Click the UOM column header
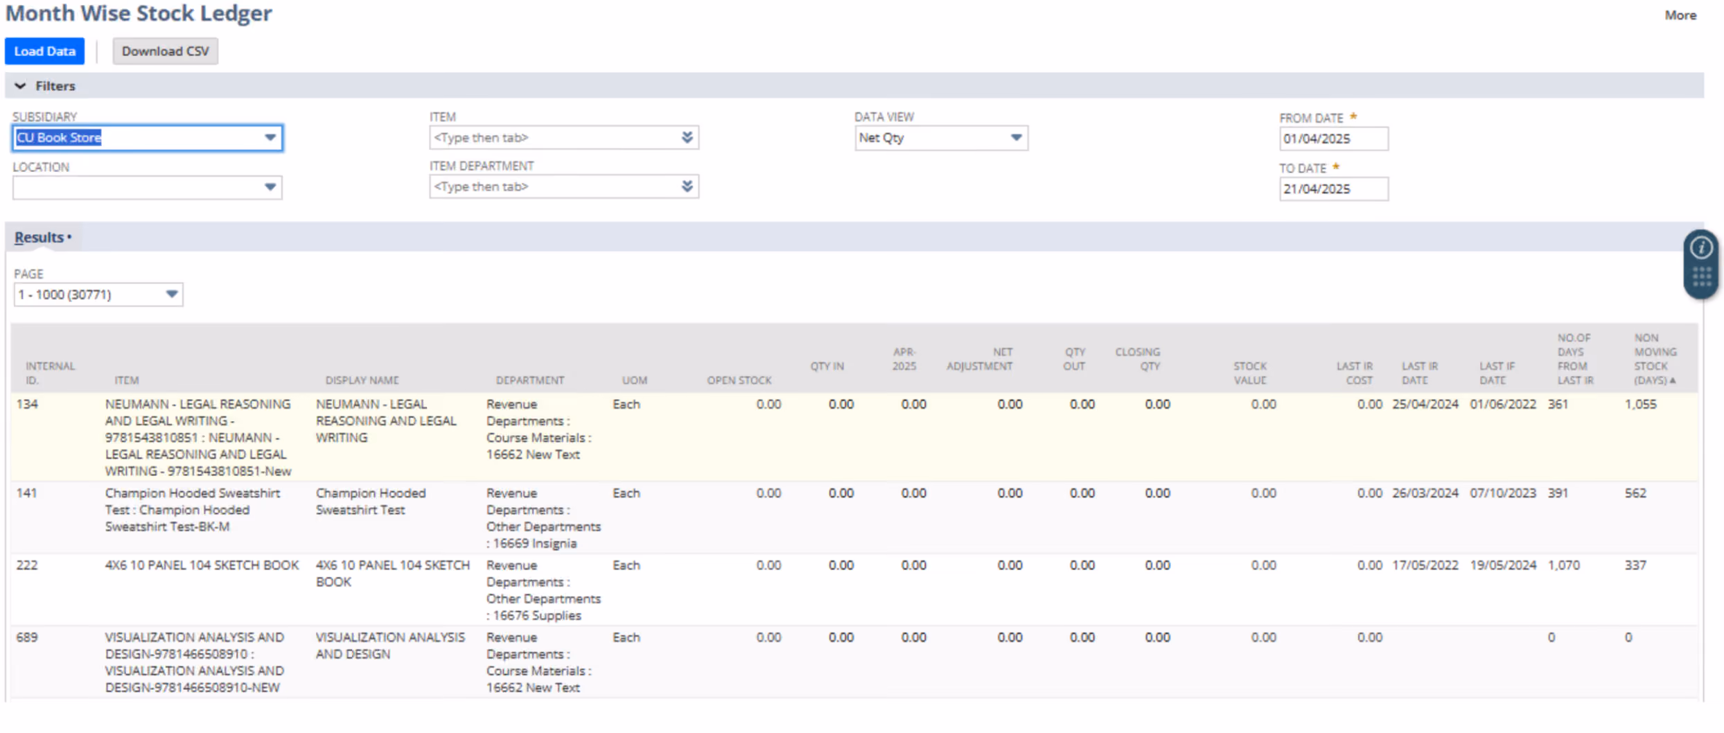Screen dimensions: 1724x733 (634, 380)
